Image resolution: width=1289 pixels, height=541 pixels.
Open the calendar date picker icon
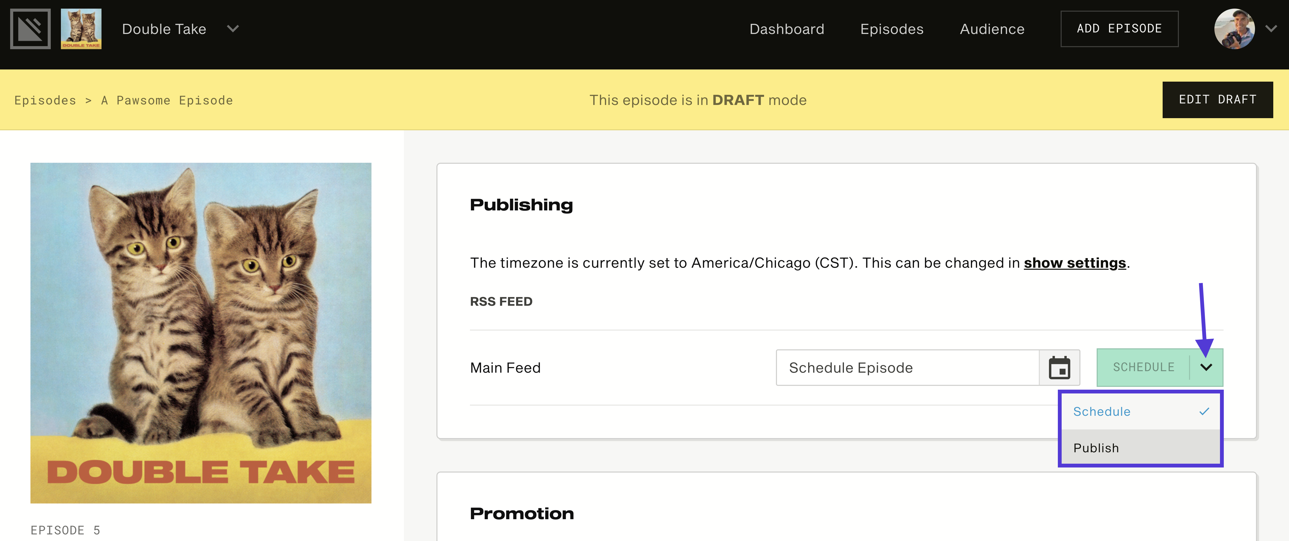pos(1059,368)
